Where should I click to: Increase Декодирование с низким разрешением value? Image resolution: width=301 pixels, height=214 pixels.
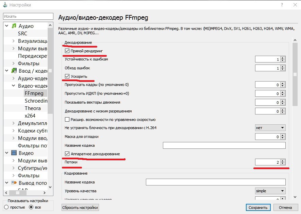pyautogui.click(x=283, y=110)
